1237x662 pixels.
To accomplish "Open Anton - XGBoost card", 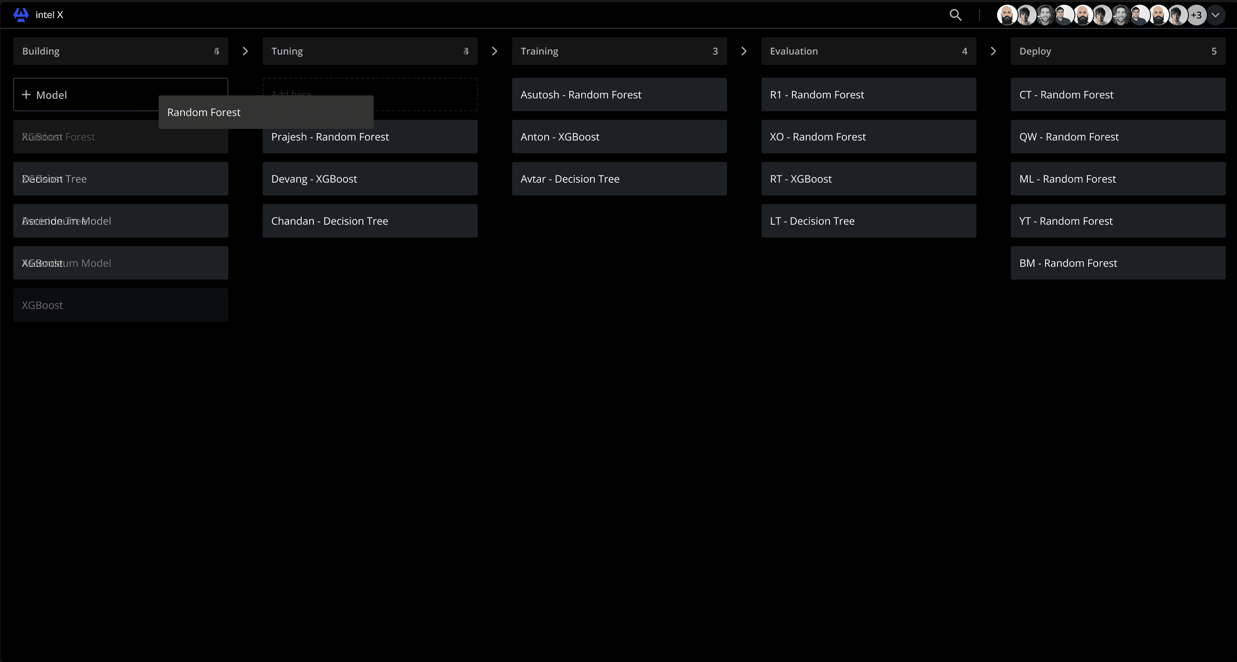I will (618, 137).
